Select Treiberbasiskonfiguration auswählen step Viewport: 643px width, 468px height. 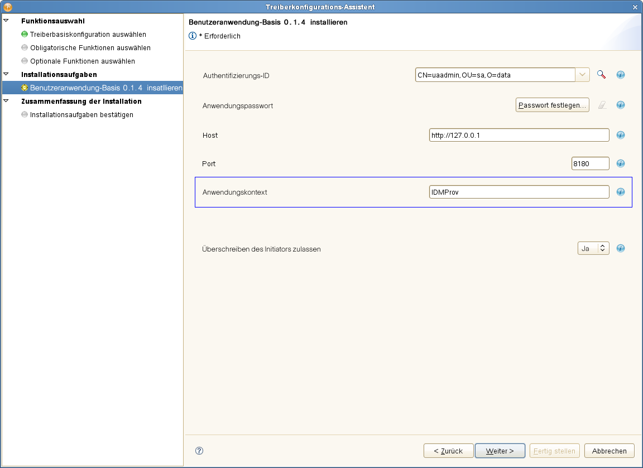tap(88, 35)
